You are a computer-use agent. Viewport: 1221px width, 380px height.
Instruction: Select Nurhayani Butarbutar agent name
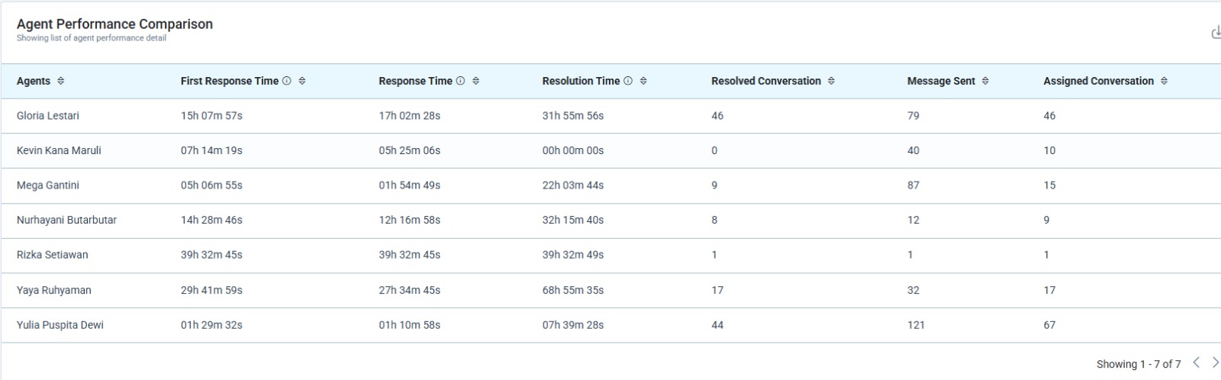(66, 220)
